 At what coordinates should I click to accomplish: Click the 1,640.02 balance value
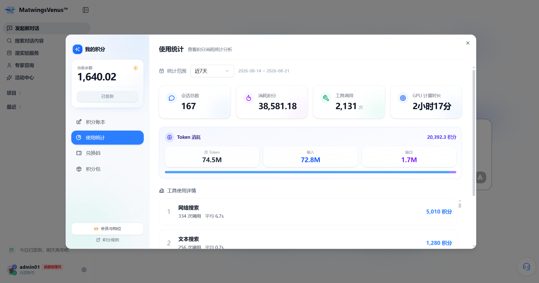97,77
